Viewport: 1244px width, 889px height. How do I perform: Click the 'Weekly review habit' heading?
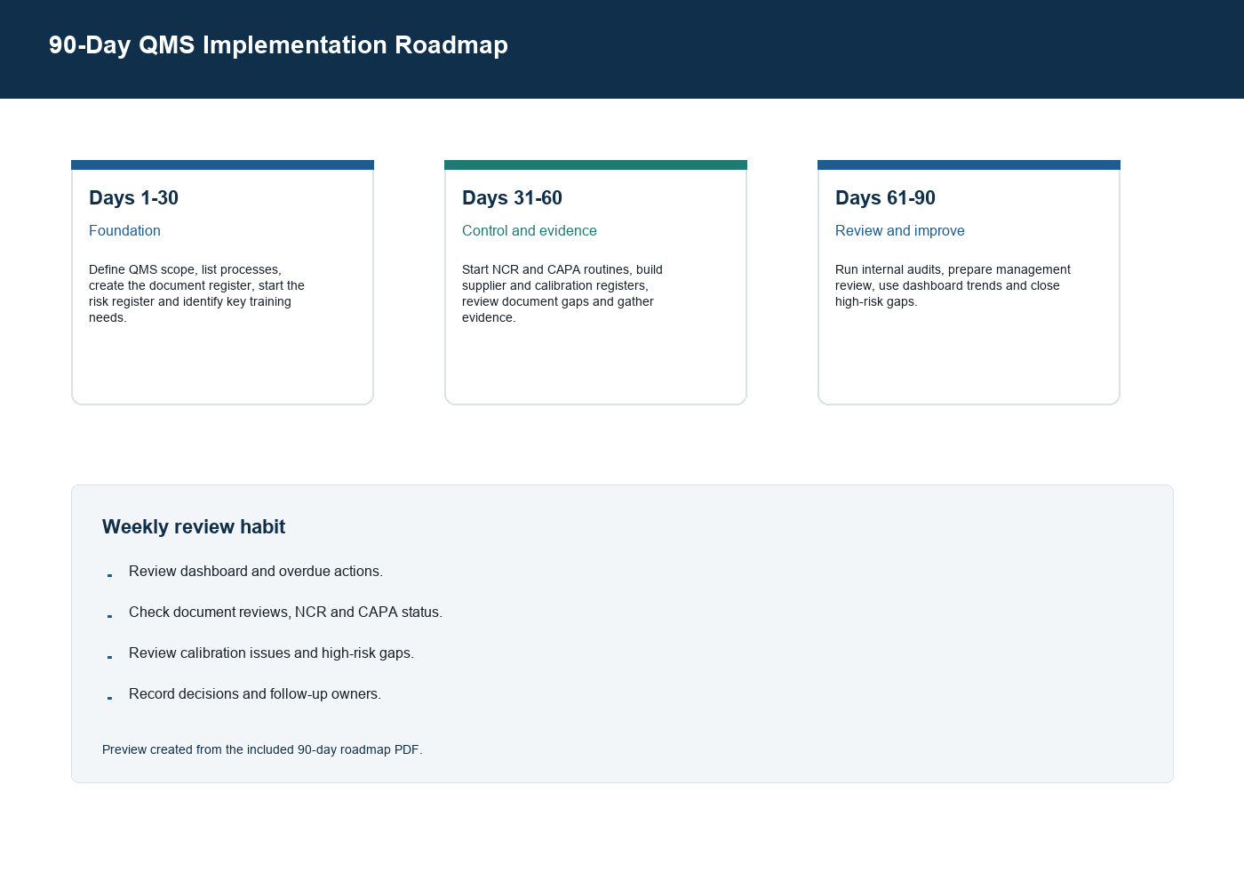click(194, 526)
